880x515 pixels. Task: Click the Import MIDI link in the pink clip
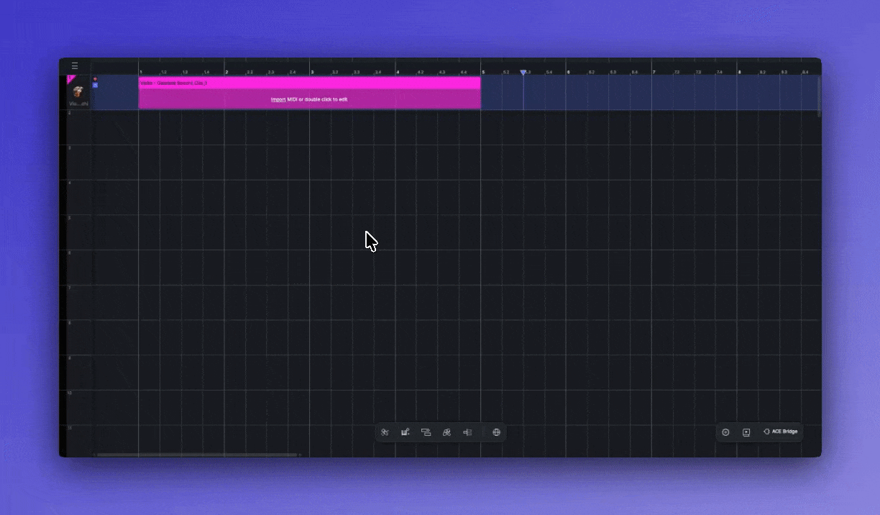pyautogui.click(x=278, y=99)
